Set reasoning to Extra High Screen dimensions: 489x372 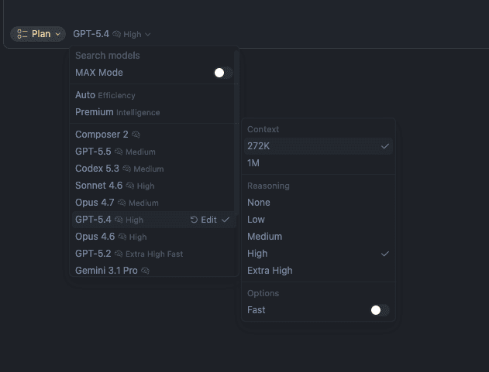coord(318,271)
